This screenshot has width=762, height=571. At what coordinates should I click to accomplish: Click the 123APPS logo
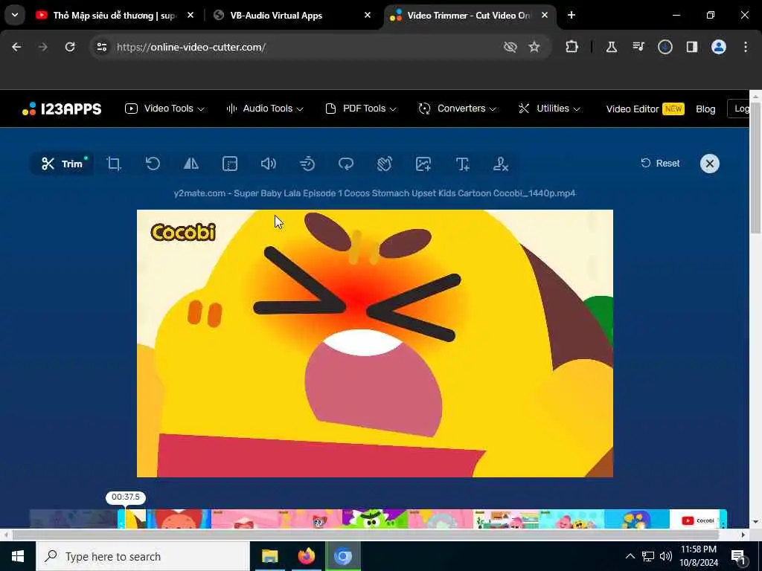tap(62, 109)
